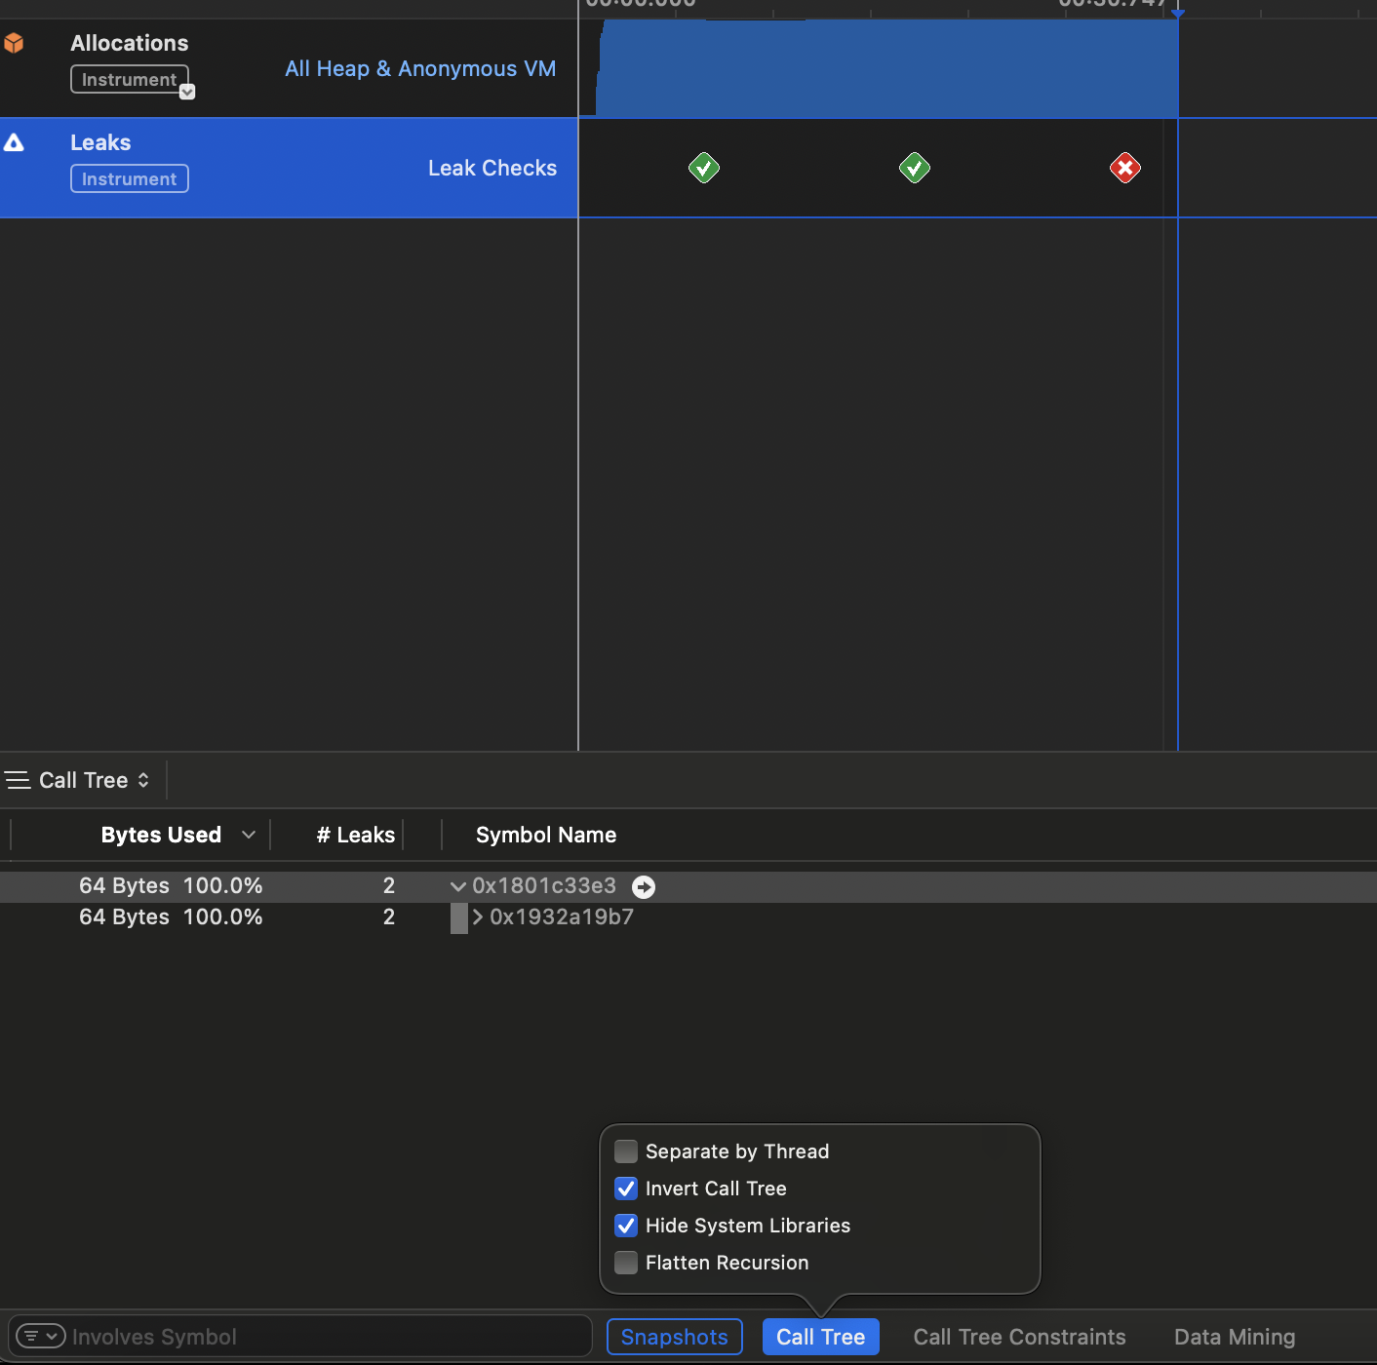
Task: Open the filter type dropdown icon
Action: (x=41, y=1336)
